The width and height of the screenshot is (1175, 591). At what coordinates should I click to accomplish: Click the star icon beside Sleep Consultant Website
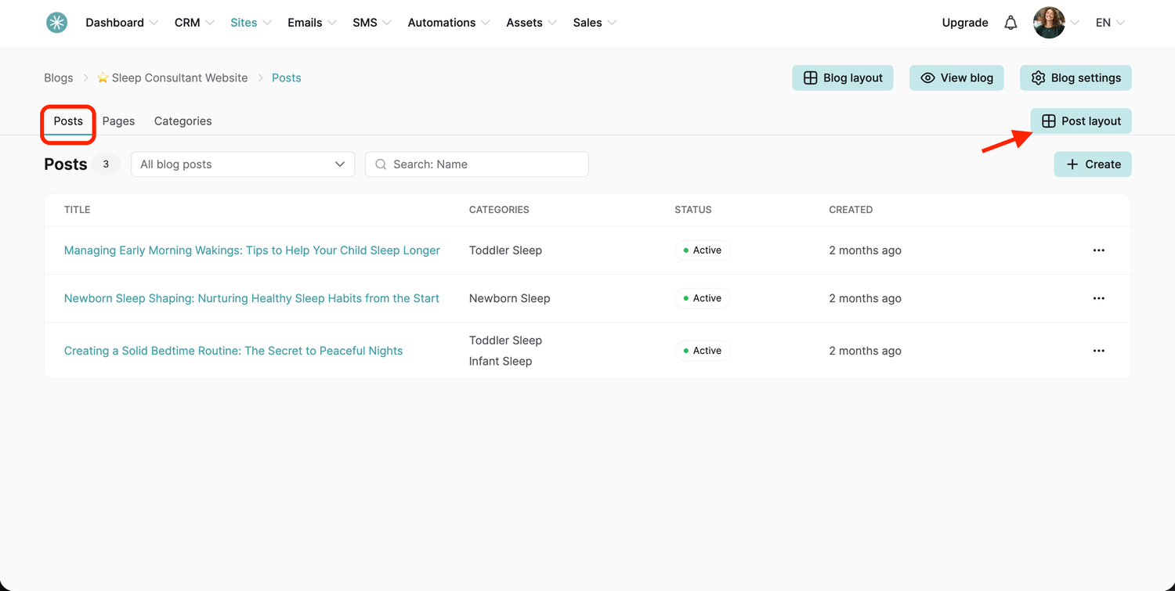(x=103, y=77)
